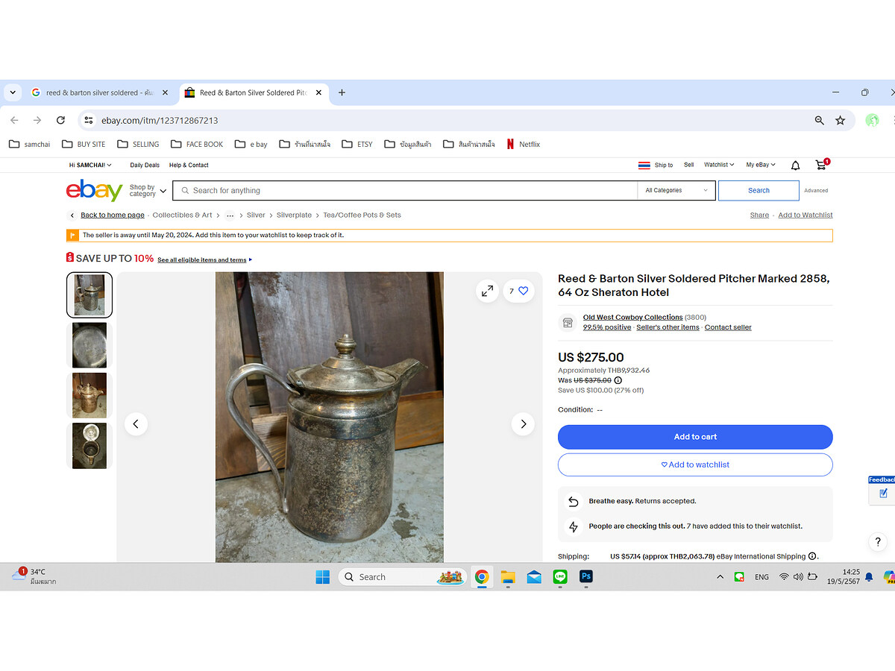The height and width of the screenshot is (671, 895).
Task: Open the 99.5% positive feedback link
Action: pyautogui.click(x=607, y=327)
